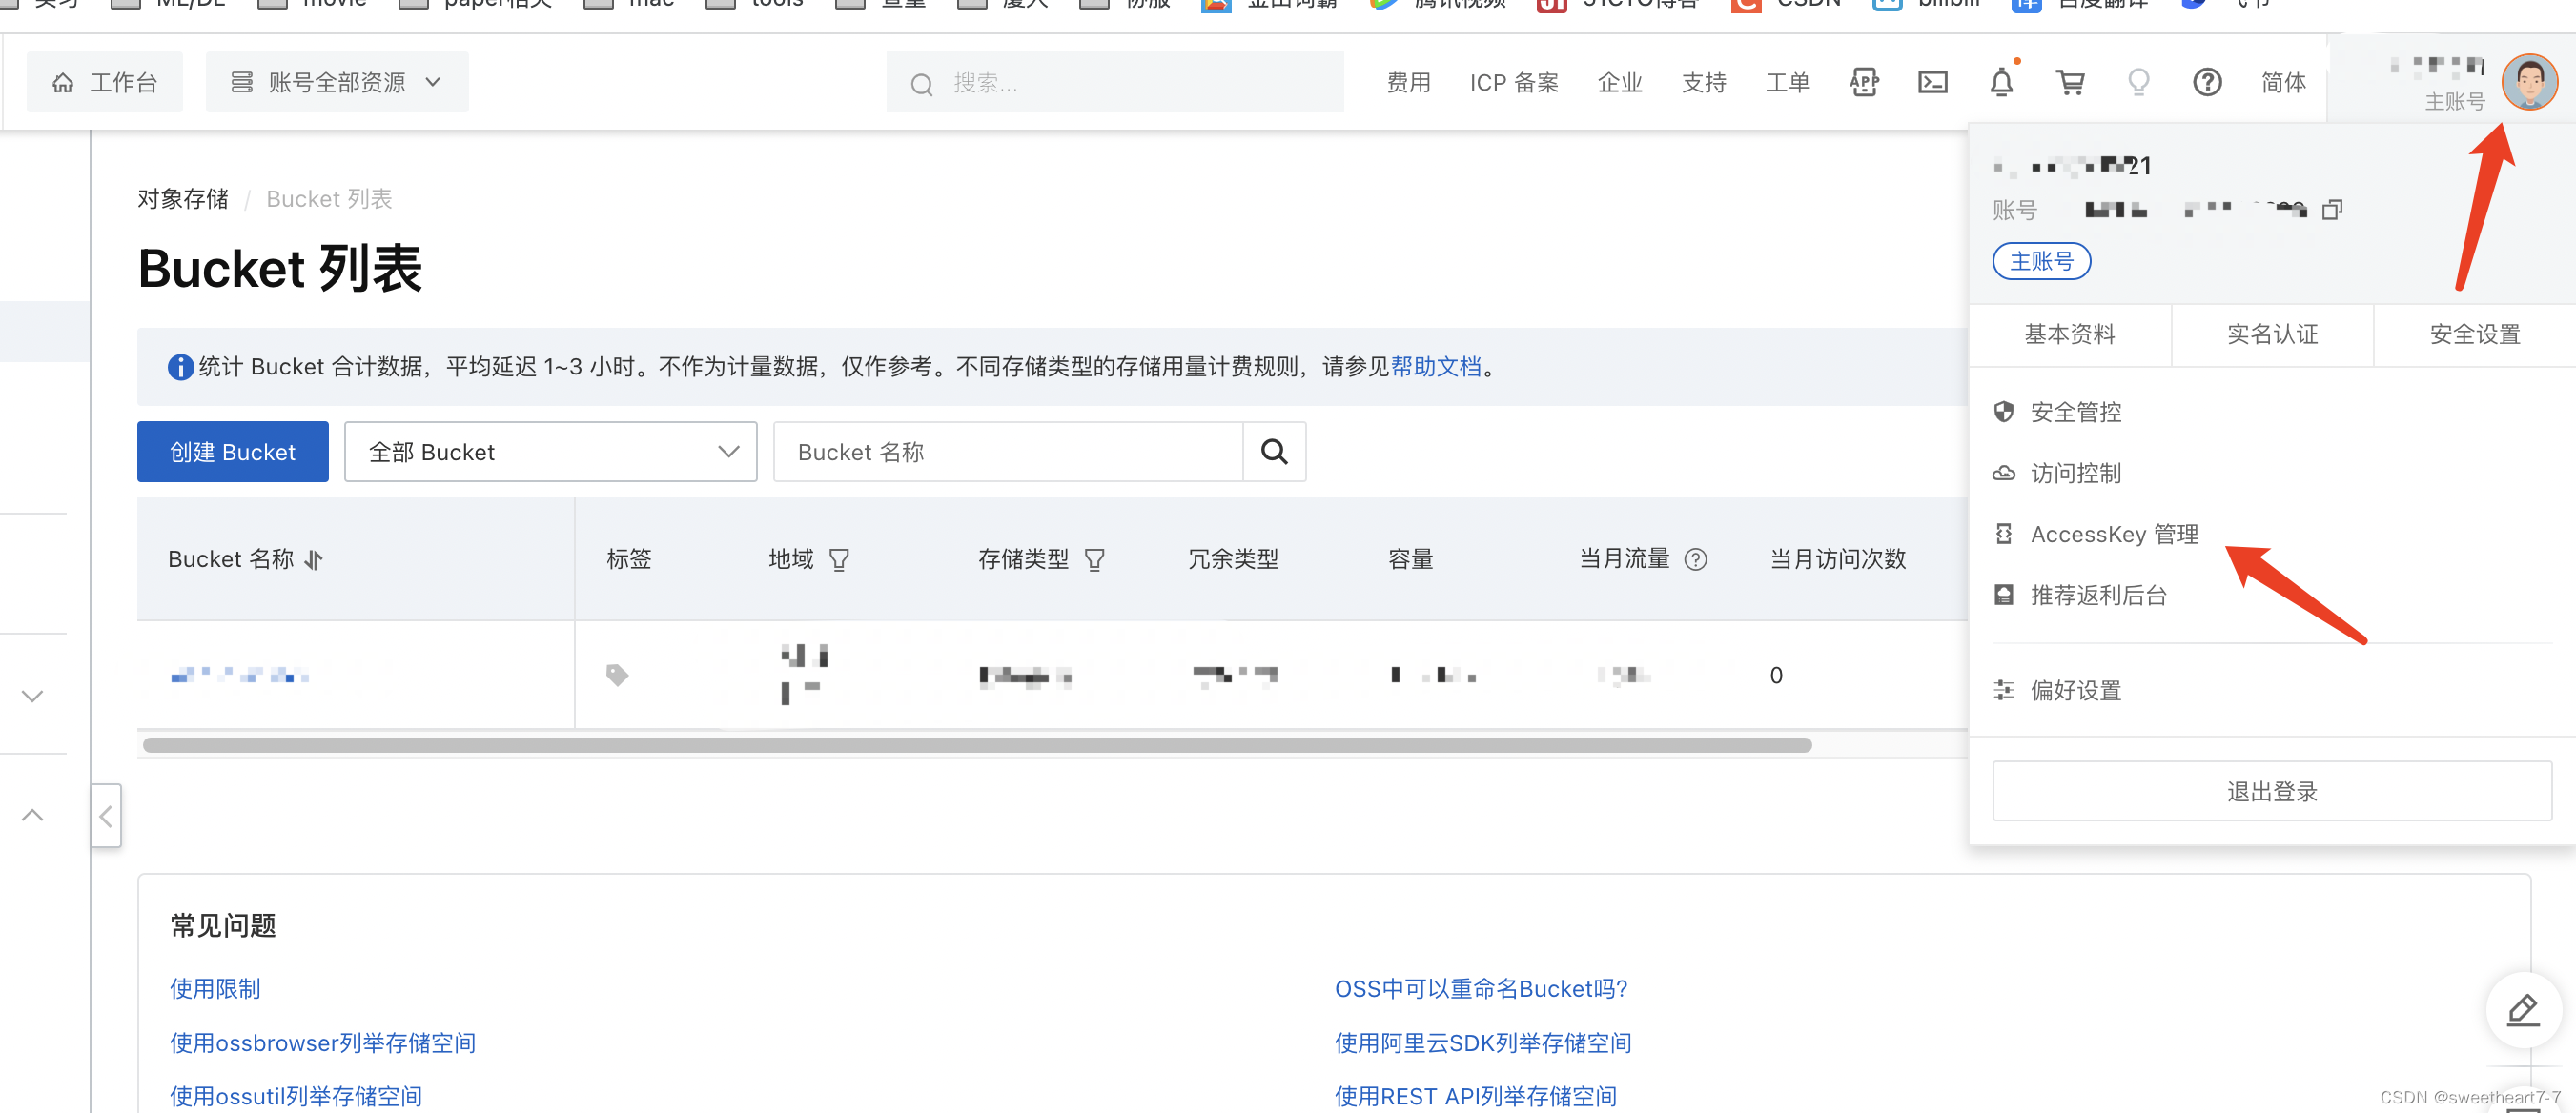Screen dimensions: 2576x1113
Task: Click the 创建 Bucket button
Action: point(232,452)
